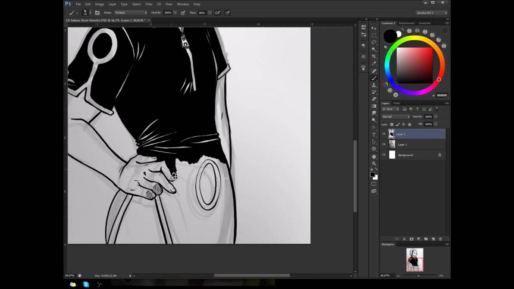
Task: Select the Type tool
Action: click(x=374, y=135)
